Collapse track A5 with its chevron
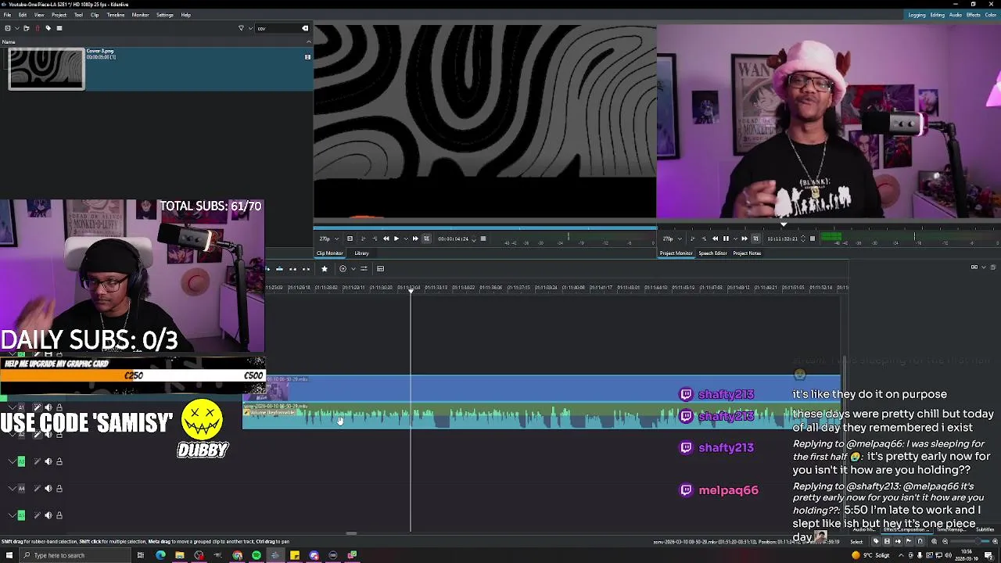Image resolution: width=1001 pixels, height=563 pixels. 11,515
